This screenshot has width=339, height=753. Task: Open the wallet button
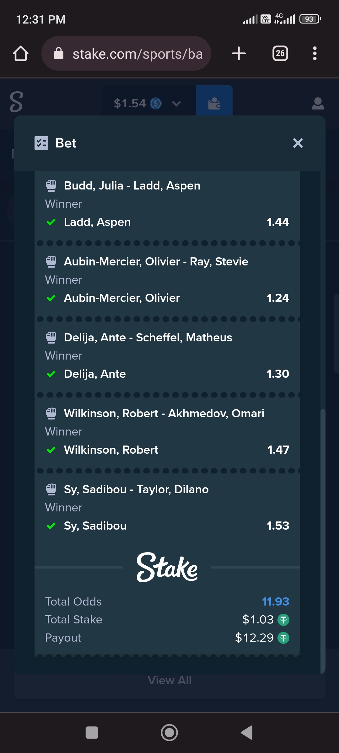pos(214,103)
